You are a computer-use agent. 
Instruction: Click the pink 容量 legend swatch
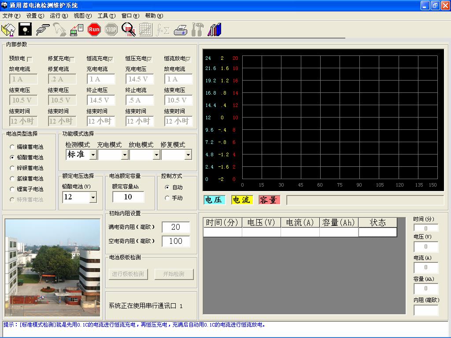point(269,200)
